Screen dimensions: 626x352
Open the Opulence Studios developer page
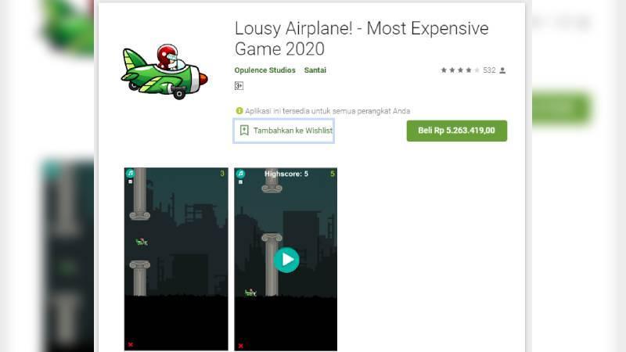tap(264, 70)
